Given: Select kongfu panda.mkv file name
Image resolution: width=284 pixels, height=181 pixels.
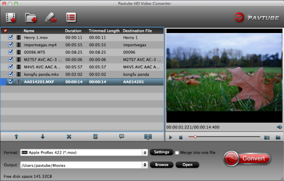Looking at the screenshot, I should (42, 74).
